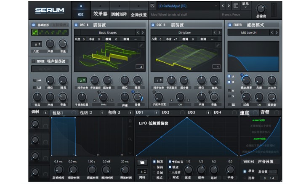Select the LFO 2 tab
This screenshot has width=298, height=184.
[173, 112]
